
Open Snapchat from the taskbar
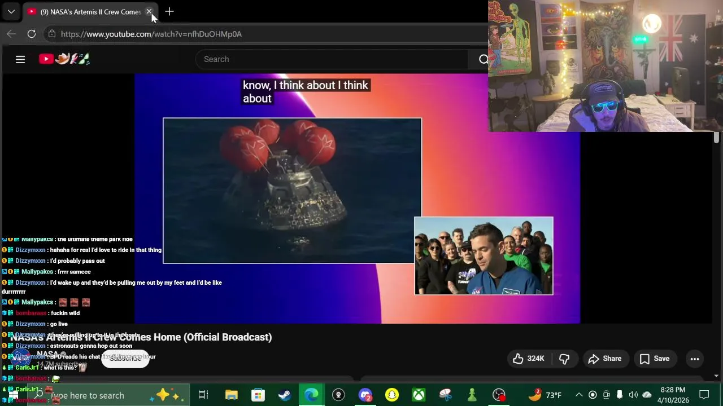(x=392, y=395)
